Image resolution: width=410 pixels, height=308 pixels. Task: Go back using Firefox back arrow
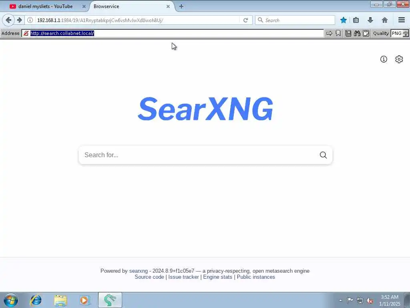8,20
